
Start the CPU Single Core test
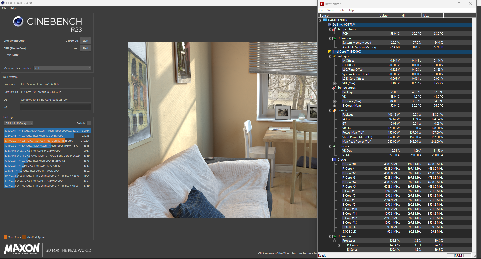tap(85, 48)
